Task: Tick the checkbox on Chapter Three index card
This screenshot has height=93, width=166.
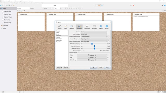Action: [77, 14]
